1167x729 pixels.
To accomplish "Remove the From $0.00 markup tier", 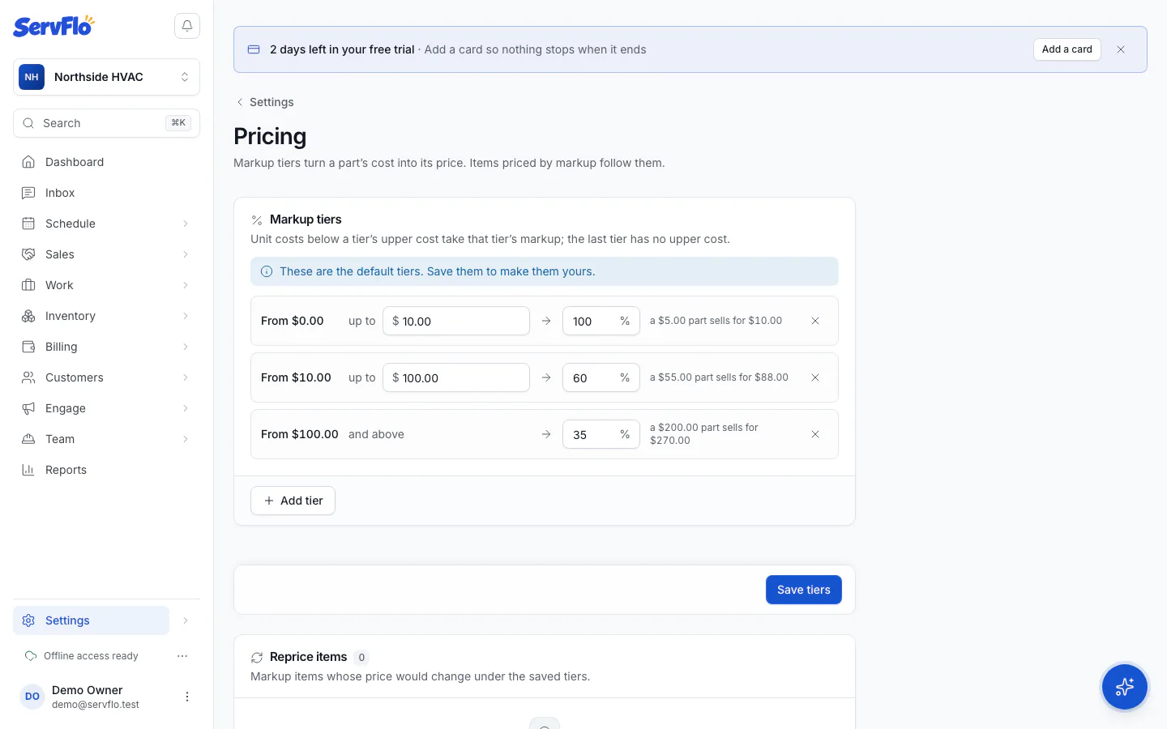I will pyautogui.click(x=815, y=321).
